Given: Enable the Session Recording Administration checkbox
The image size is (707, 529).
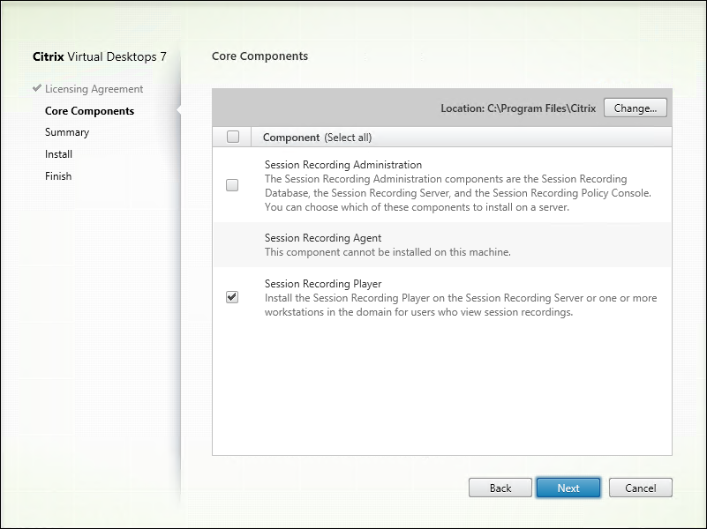Looking at the screenshot, I should [232, 185].
